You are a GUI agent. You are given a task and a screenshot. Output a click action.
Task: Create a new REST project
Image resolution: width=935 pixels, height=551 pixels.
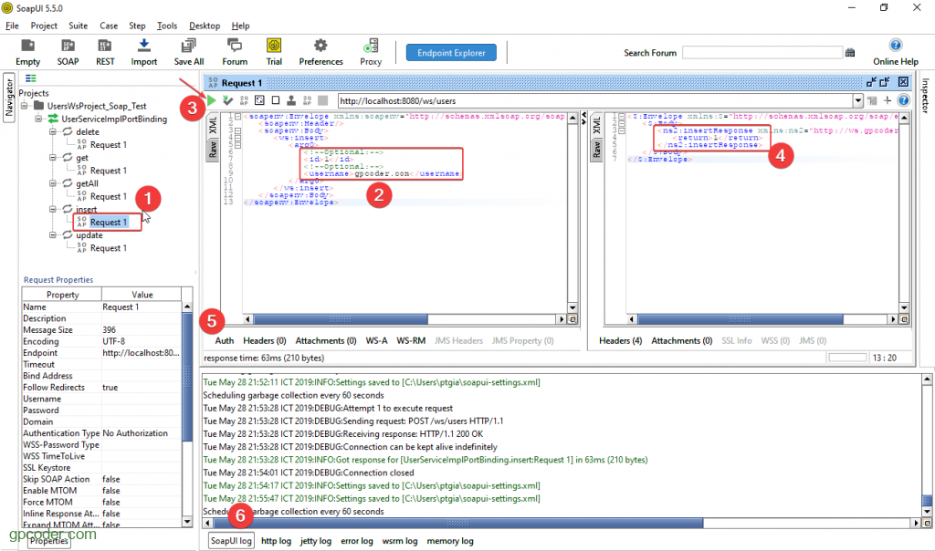104,50
